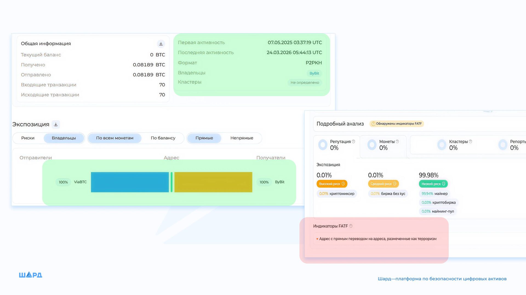The height and width of the screenshot is (295, 526).
Task: Click the Экспозиция download icon
Action: [x=56, y=125]
